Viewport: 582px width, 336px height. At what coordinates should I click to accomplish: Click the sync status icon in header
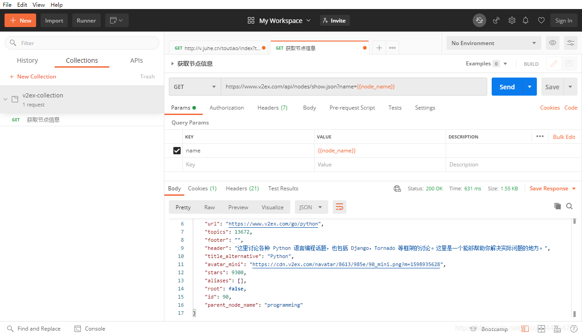[480, 20]
